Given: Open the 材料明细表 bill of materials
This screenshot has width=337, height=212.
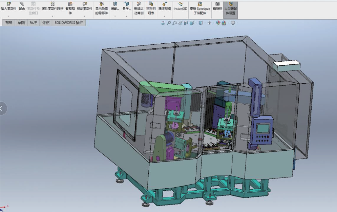Looking at the screenshot, I should click(151, 4).
